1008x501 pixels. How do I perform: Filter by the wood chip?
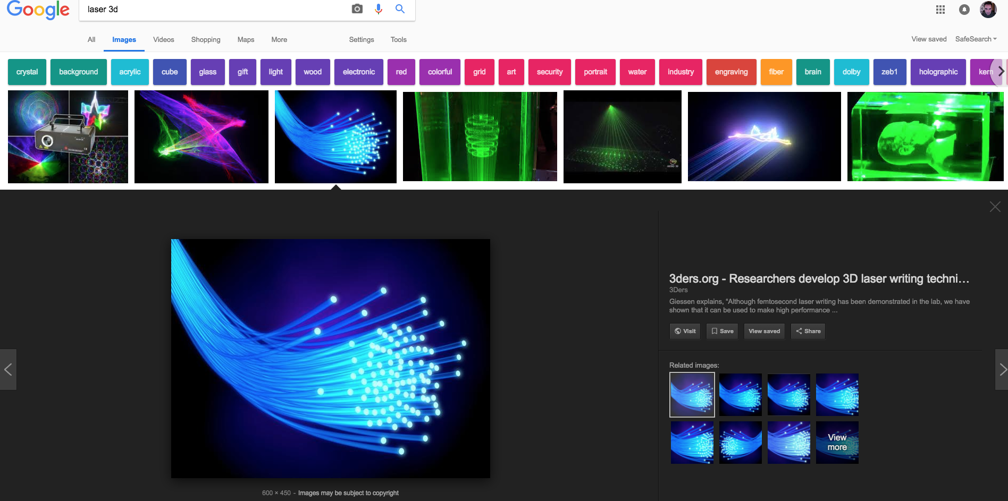click(x=313, y=72)
